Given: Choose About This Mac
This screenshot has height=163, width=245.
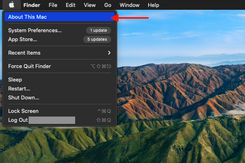Looking at the screenshot, I should tap(60, 17).
